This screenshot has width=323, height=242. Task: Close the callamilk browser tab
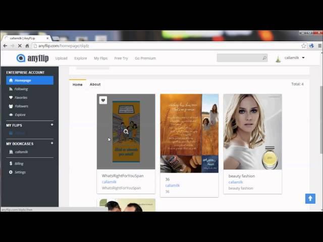point(47,38)
